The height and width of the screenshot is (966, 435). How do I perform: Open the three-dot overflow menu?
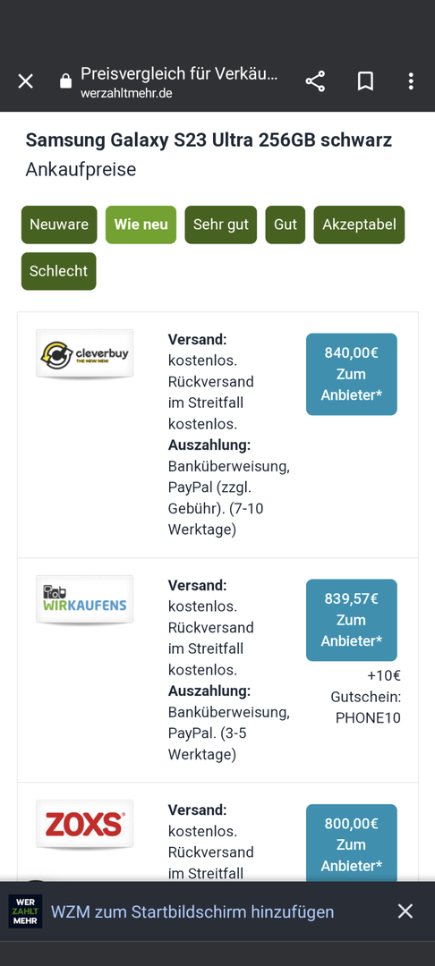411,80
